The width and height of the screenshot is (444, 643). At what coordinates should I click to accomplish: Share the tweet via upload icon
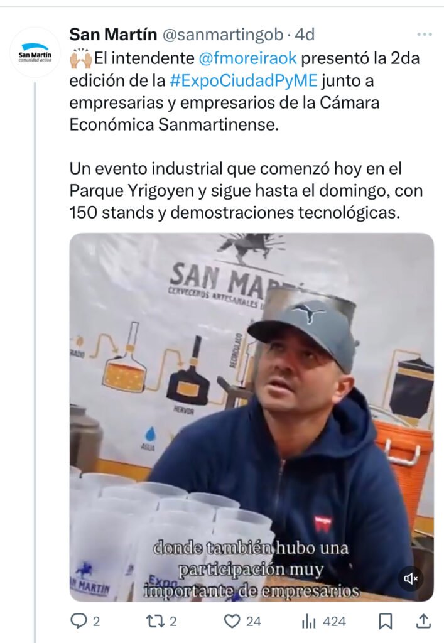pos(423,621)
